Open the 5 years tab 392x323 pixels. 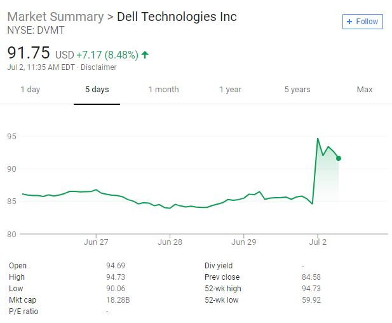(x=297, y=90)
